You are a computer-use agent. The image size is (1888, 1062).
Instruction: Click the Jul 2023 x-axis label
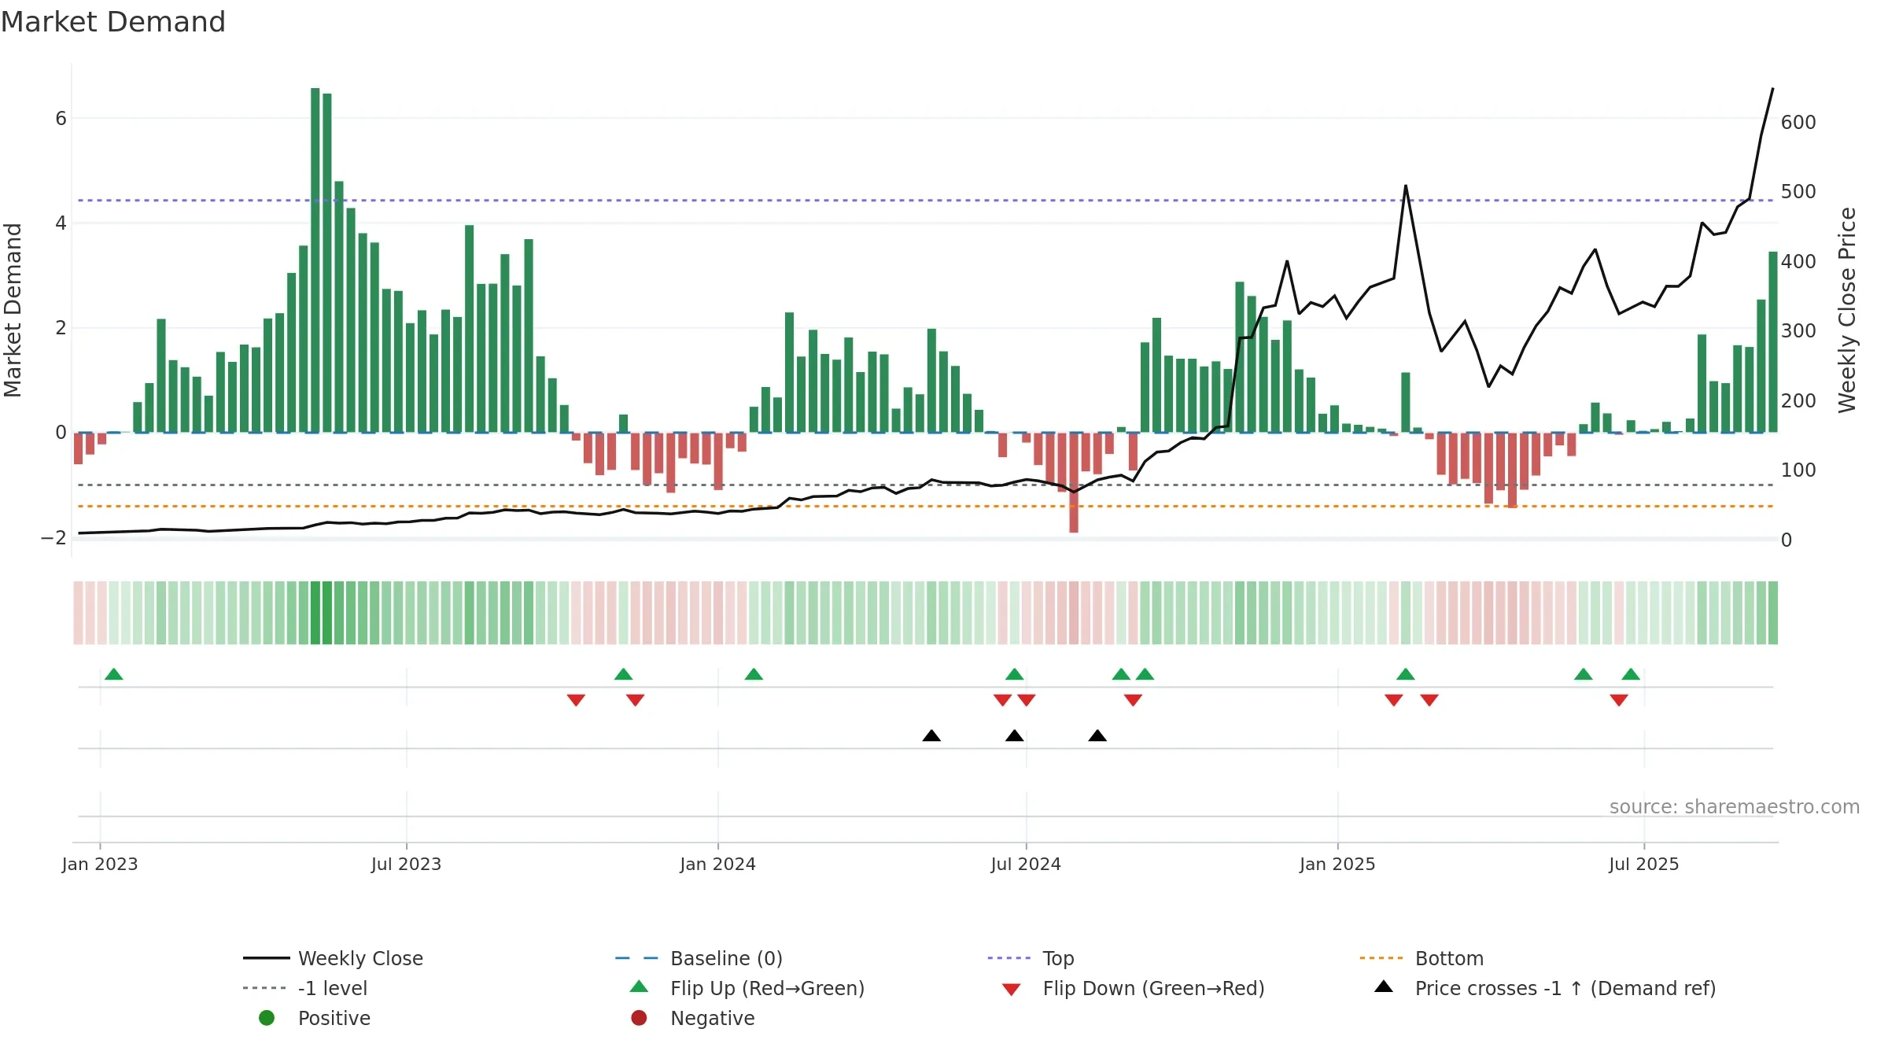click(x=407, y=864)
